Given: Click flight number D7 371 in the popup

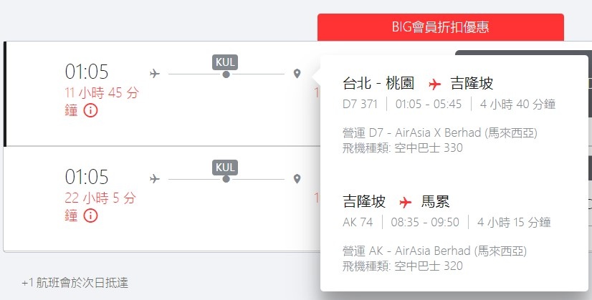Looking at the screenshot, I should click(361, 105).
